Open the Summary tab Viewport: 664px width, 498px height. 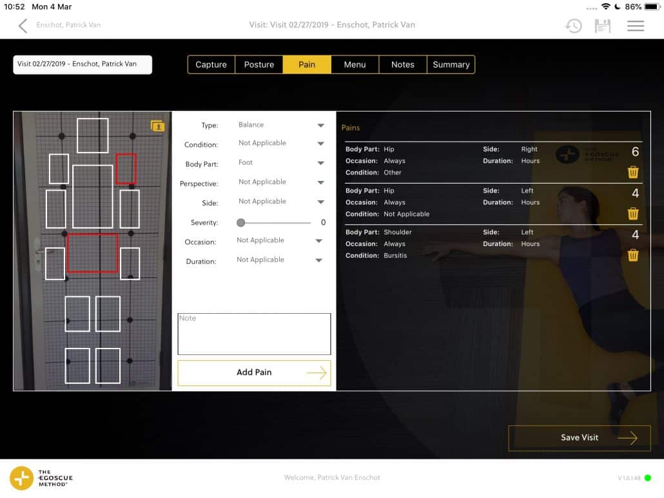[x=451, y=64]
